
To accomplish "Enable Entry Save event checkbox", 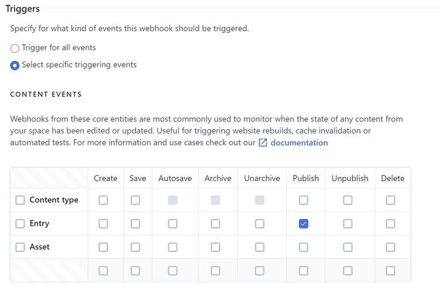I will 135,223.
